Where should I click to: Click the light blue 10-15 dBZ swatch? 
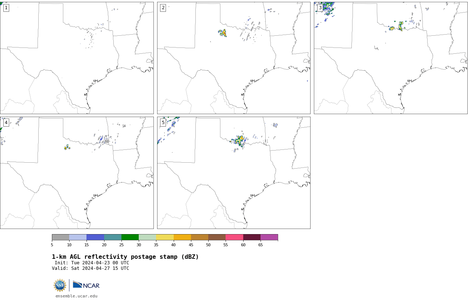[x=78, y=237]
